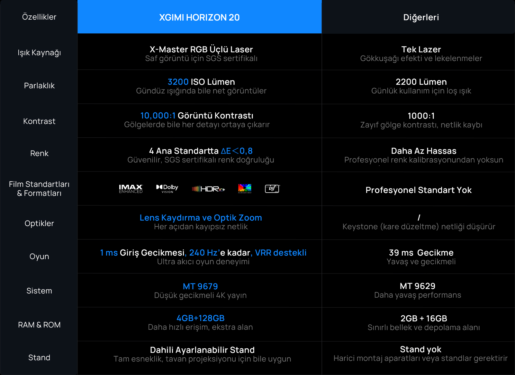515x375 pixels.
Task: Click the Profesyonel Standart Yok cell
Action: (418, 190)
